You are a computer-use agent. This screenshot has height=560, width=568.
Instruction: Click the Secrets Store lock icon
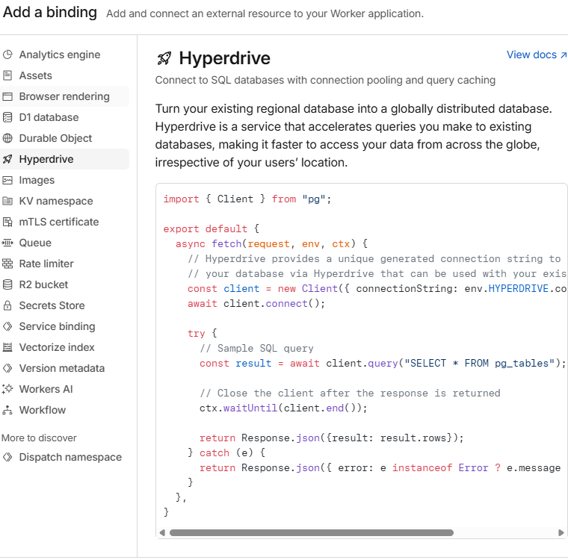coord(7,305)
